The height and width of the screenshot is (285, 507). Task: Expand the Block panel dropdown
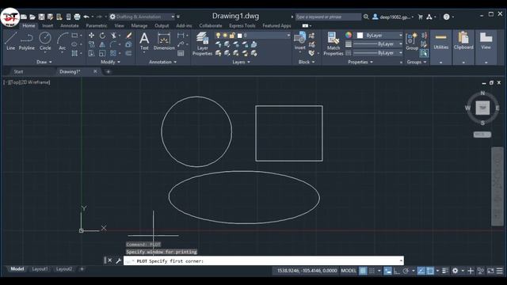[307, 62]
